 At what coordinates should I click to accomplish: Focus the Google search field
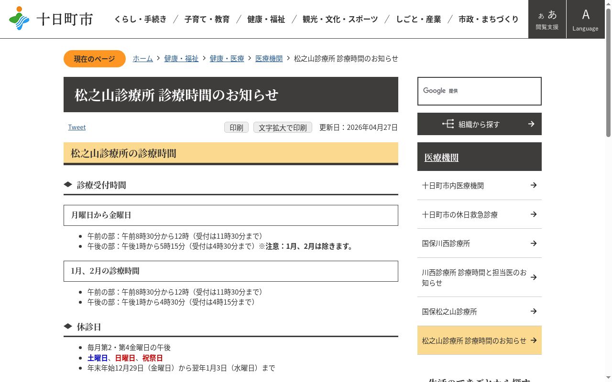(x=480, y=91)
